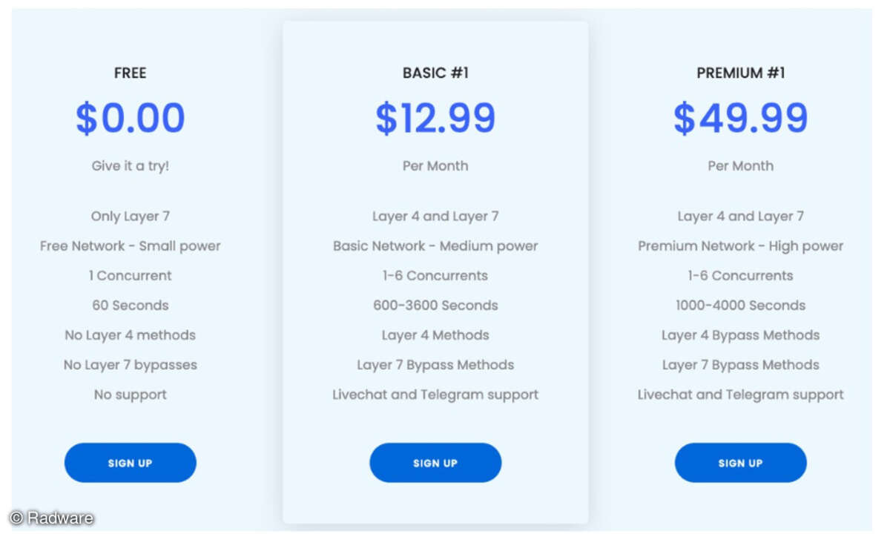Click the FREE plan title
Viewport: 890px width, 534px height.
coord(131,73)
